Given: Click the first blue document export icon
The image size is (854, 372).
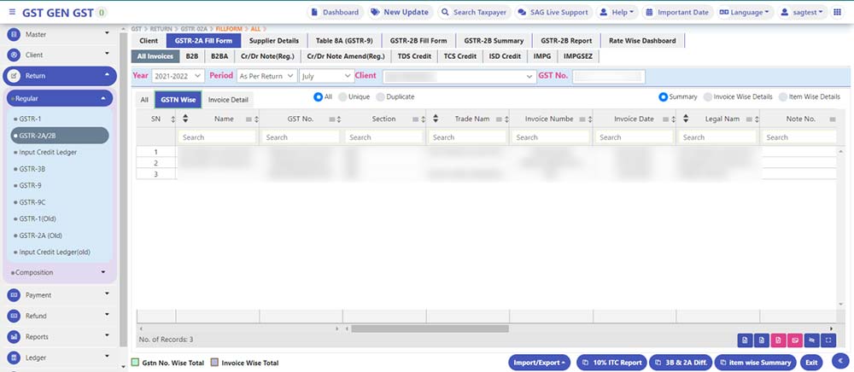Looking at the screenshot, I should pos(745,340).
